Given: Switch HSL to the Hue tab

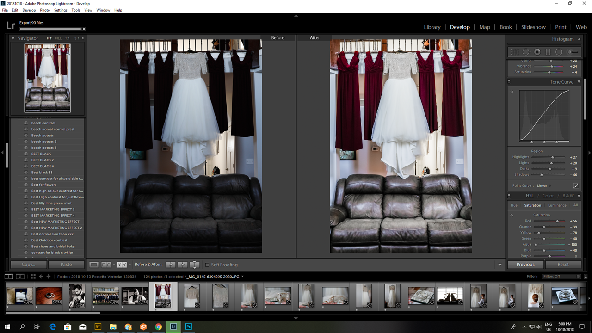Looking at the screenshot, I should (x=514, y=205).
